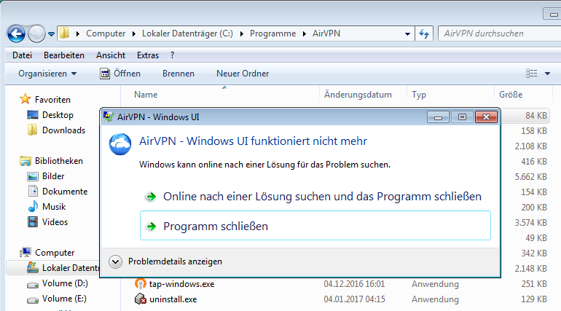Open the address bar history dropdown
The height and width of the screenshot is (311, 561).
coord(407,34)
